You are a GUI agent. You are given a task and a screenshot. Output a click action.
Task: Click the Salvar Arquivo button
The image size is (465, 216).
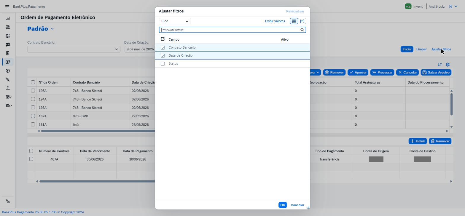coord(436,72)
